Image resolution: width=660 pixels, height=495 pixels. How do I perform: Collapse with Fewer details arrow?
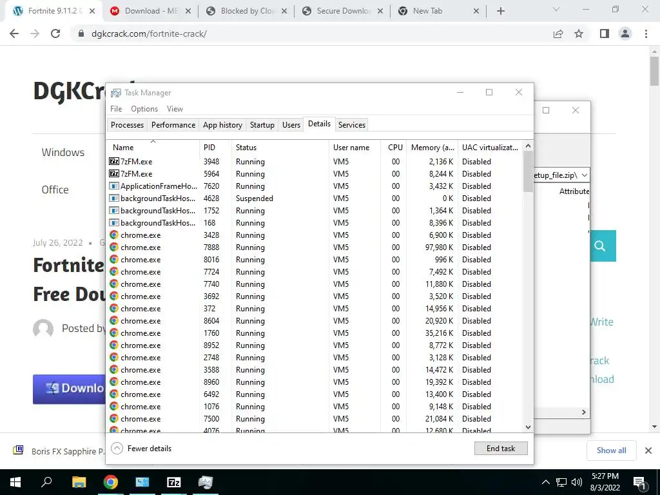[117, 449]
